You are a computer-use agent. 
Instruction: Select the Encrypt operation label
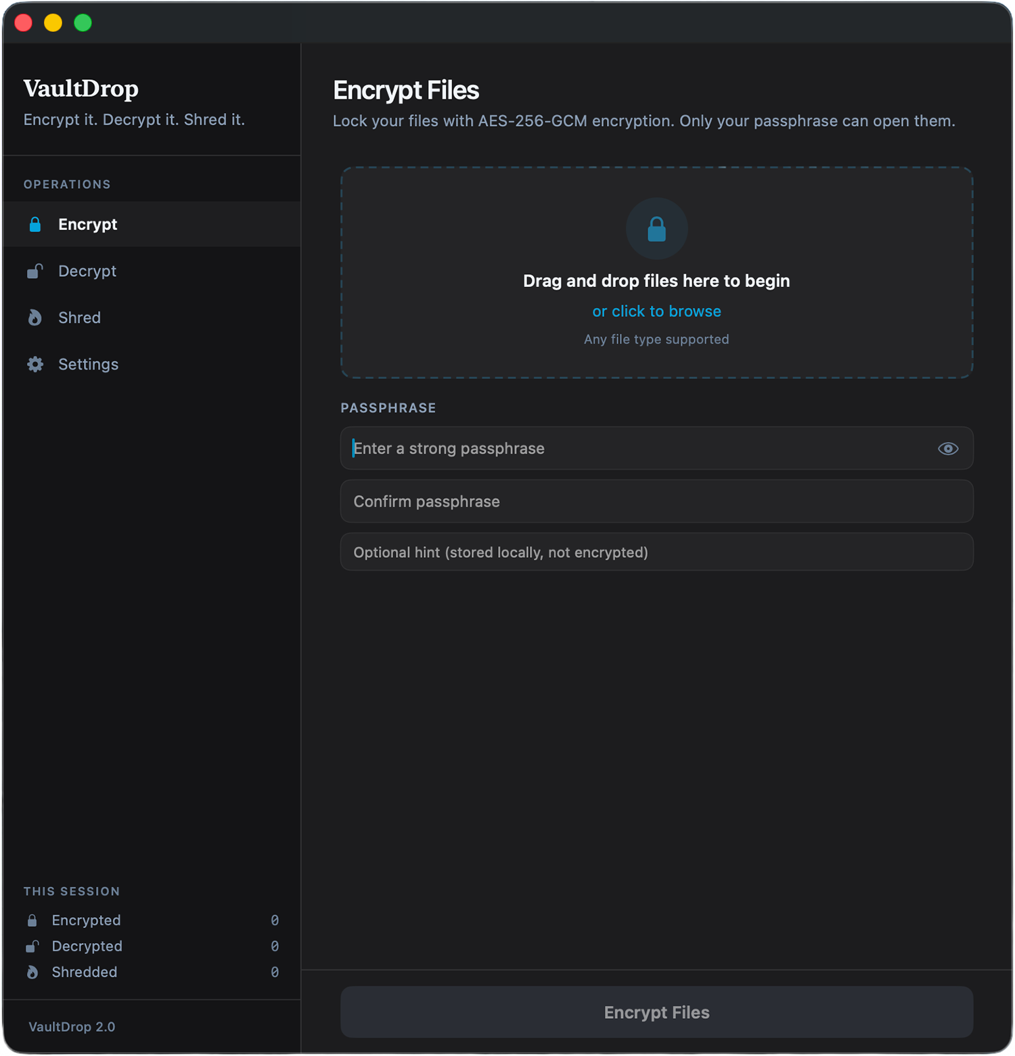(x=87, y=225)
